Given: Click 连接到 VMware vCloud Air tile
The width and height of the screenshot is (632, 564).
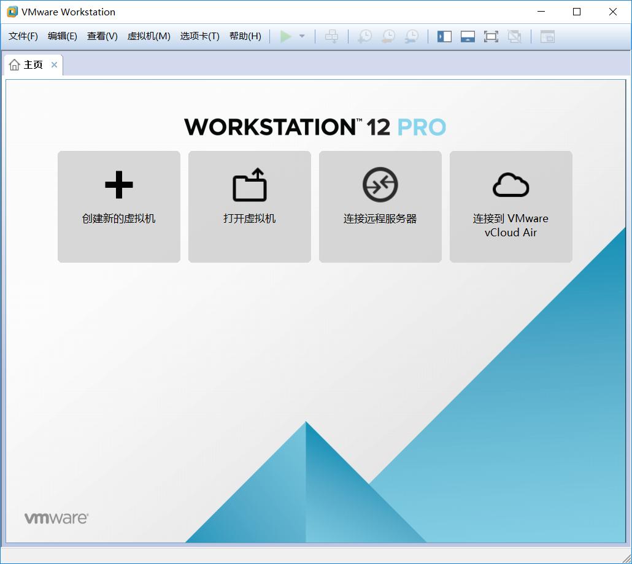Looking at the screenshot, I should click(511, 207).
